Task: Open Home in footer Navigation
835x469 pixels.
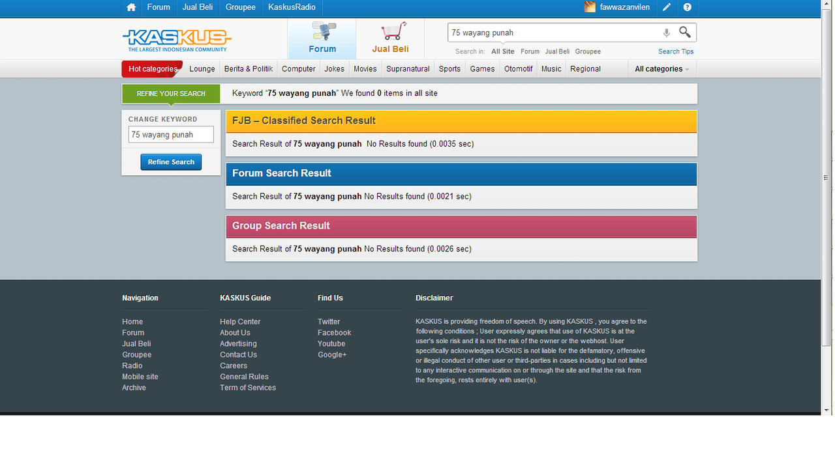Action: (132, 322)
